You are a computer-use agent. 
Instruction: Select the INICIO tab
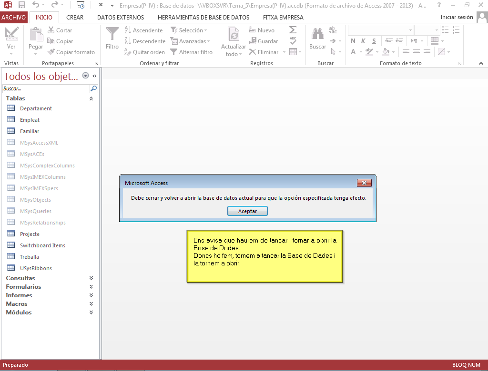[x=44, y=18]
